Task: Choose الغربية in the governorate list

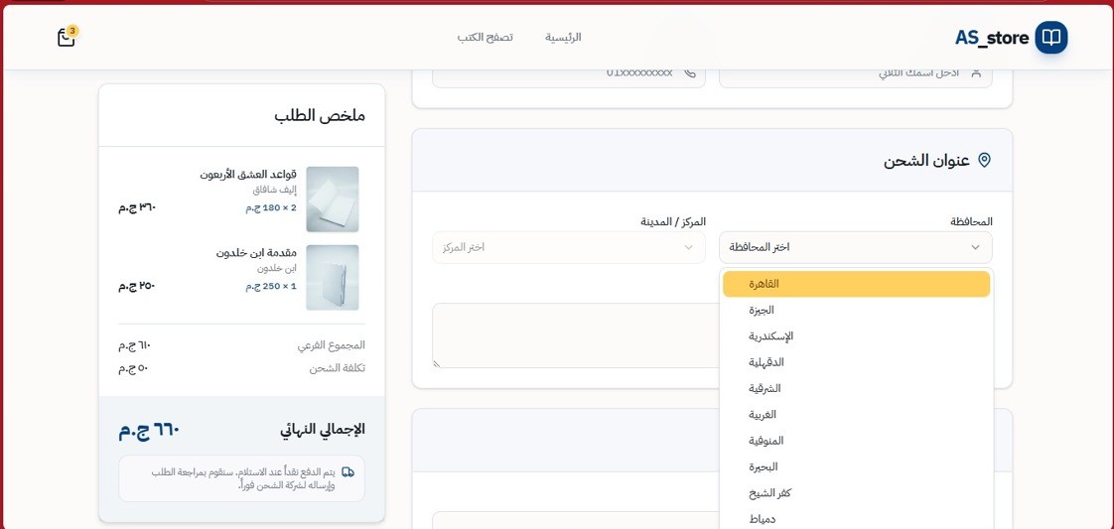Action: coord(856,415)
